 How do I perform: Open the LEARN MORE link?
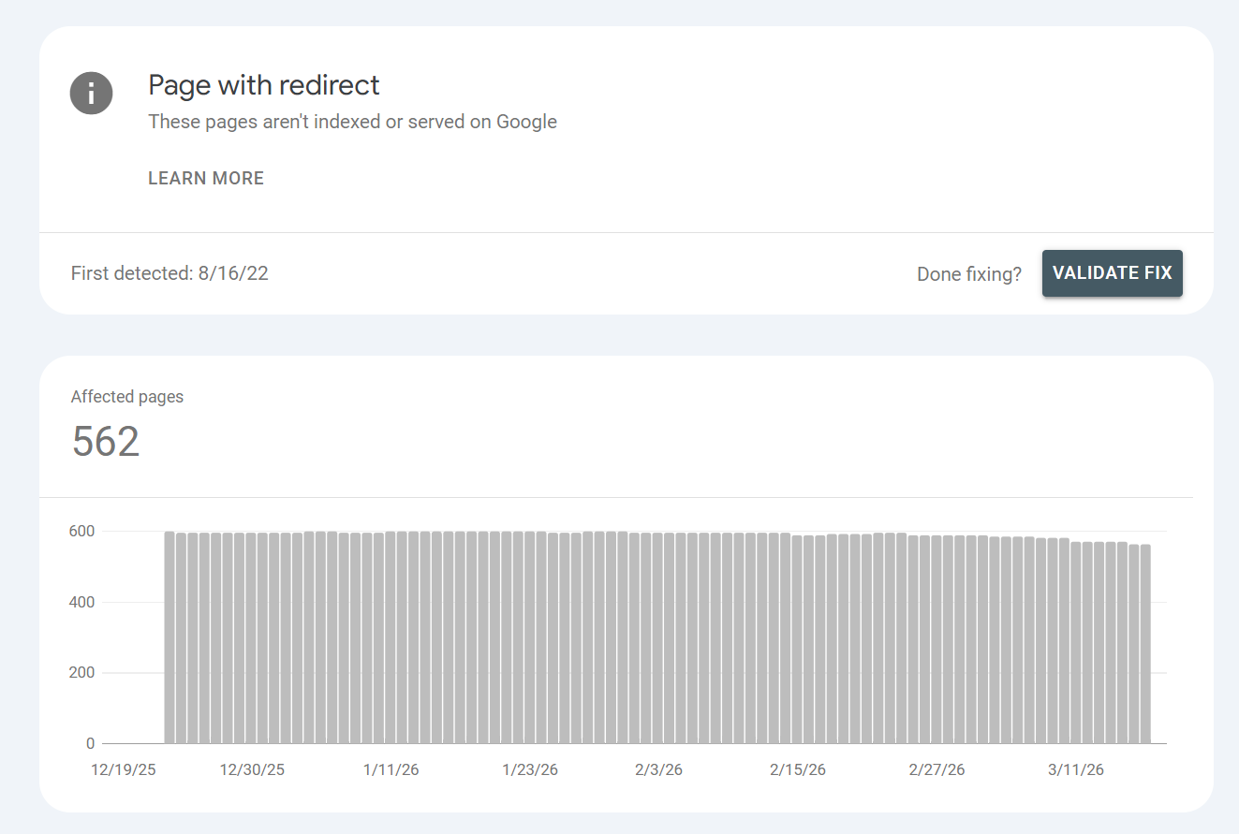tap(205, 178)
